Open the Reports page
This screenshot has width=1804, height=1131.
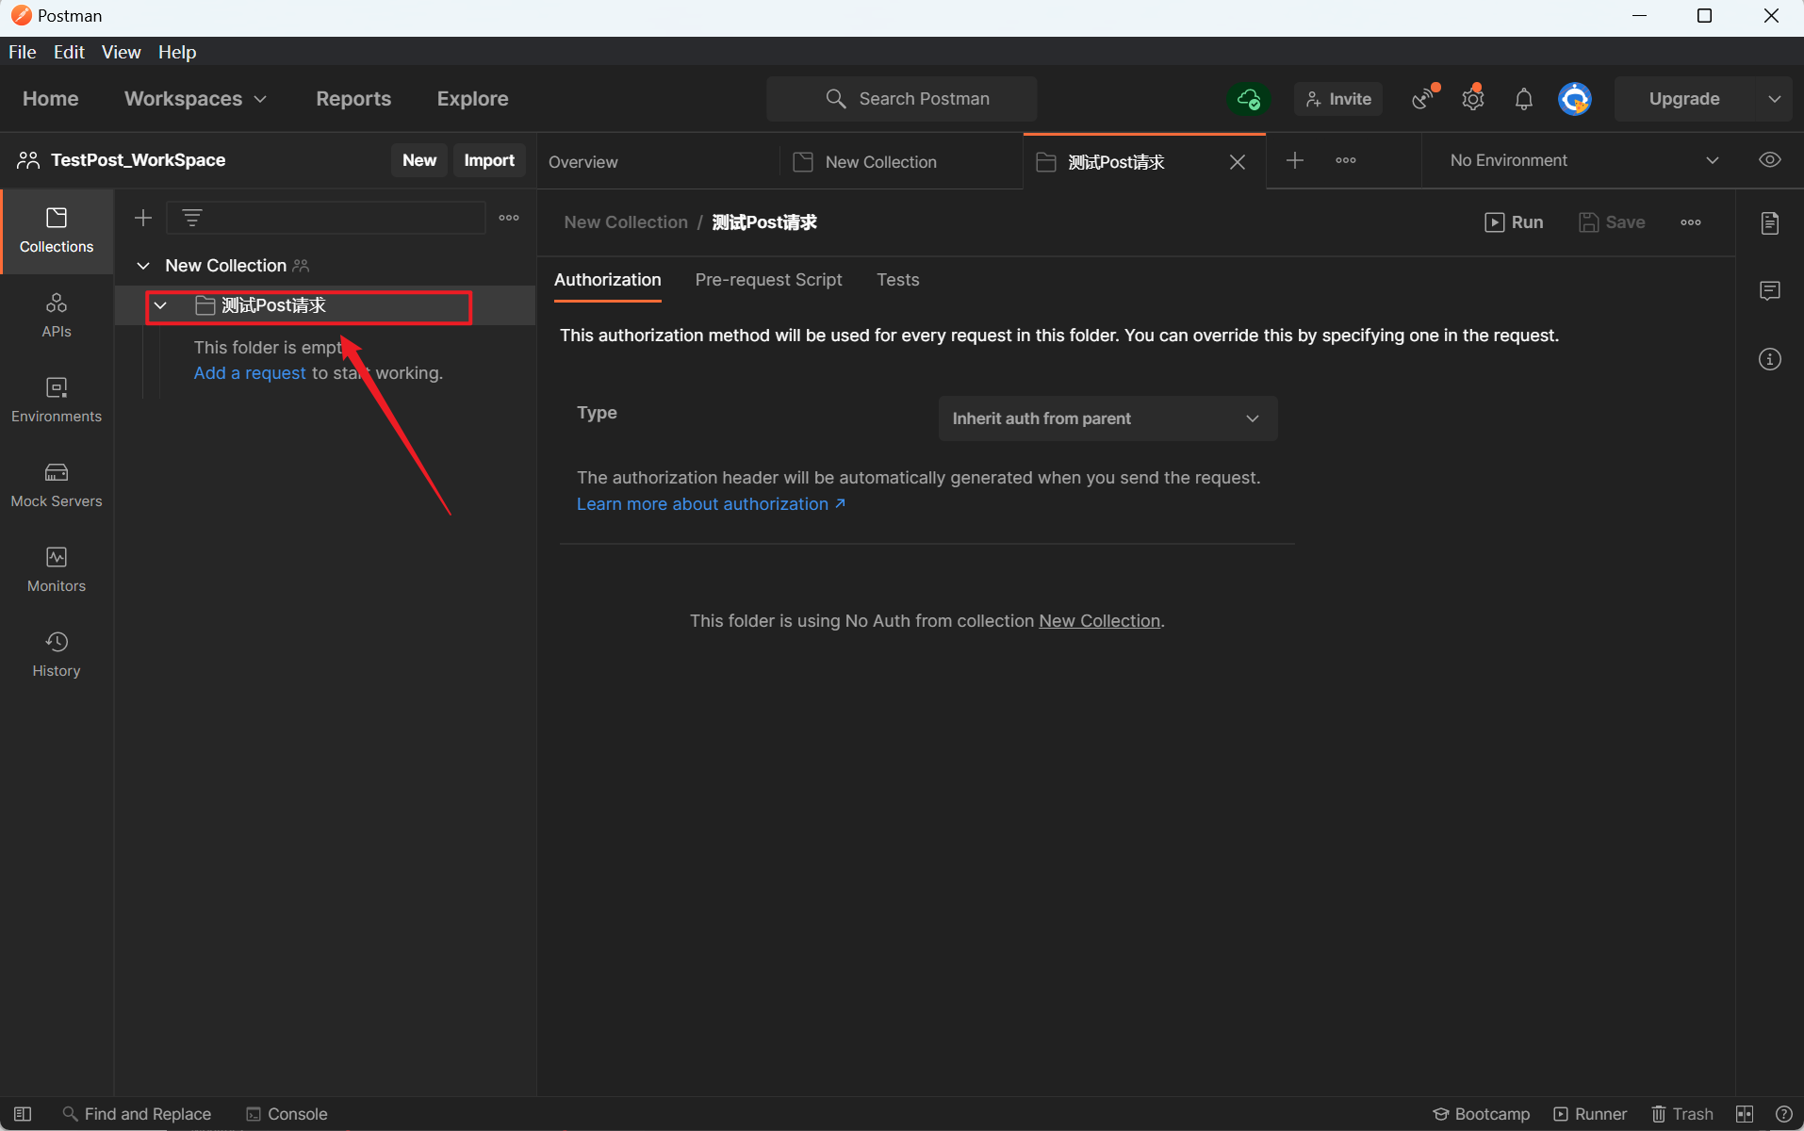[x=353, y=99]
